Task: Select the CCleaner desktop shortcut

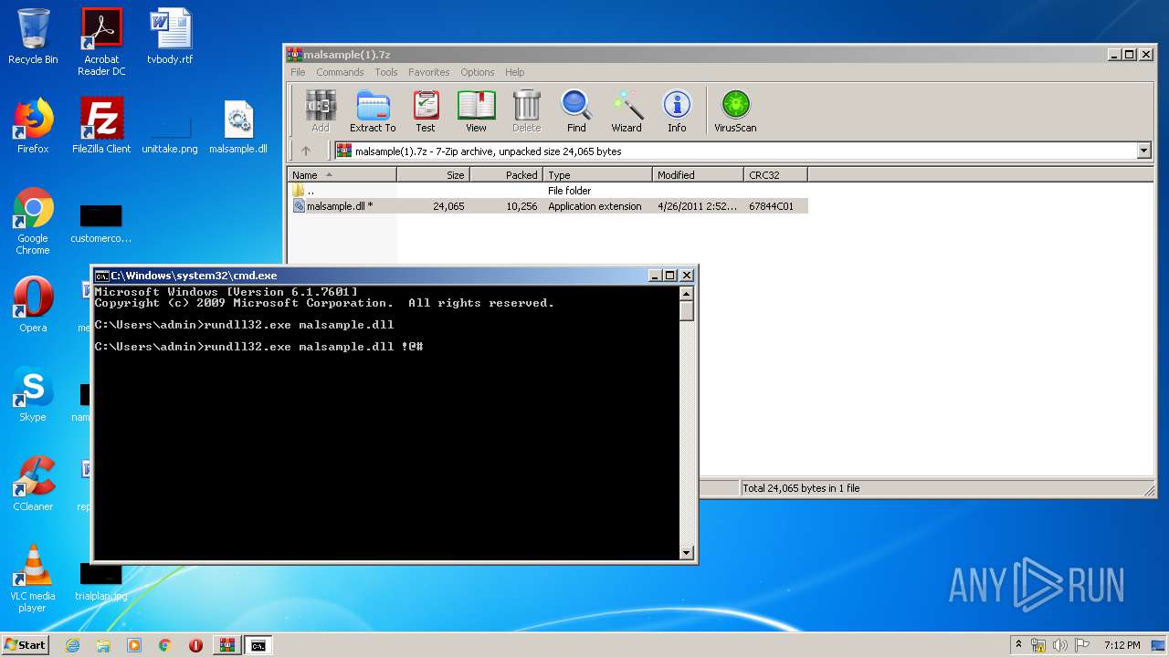Action: 33,484
